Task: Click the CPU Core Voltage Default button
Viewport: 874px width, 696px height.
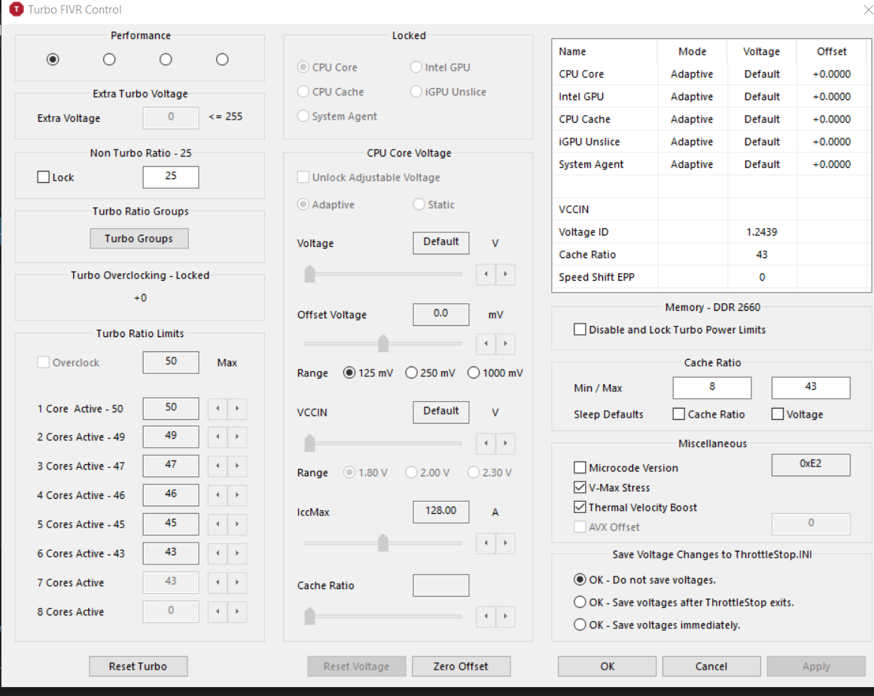Action: pyautogui.click(x=441, y=242)
